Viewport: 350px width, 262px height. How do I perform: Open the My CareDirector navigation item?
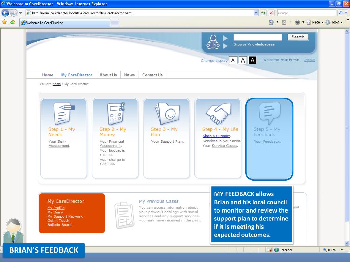pyautogui.click(x=77, y=75)
